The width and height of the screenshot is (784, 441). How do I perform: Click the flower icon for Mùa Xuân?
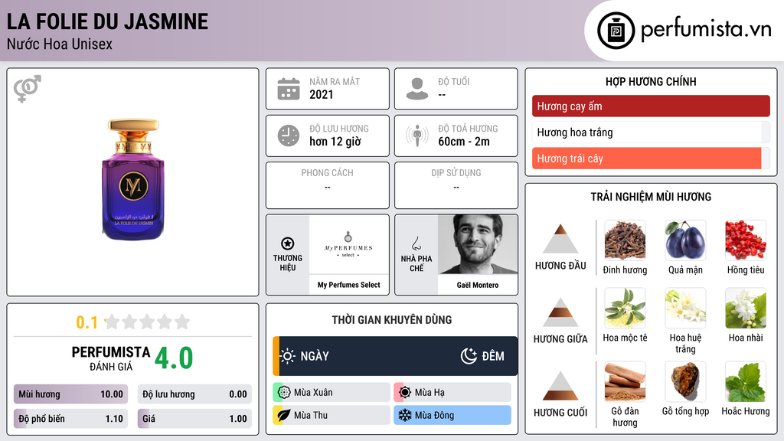click(x=284, y=392)
